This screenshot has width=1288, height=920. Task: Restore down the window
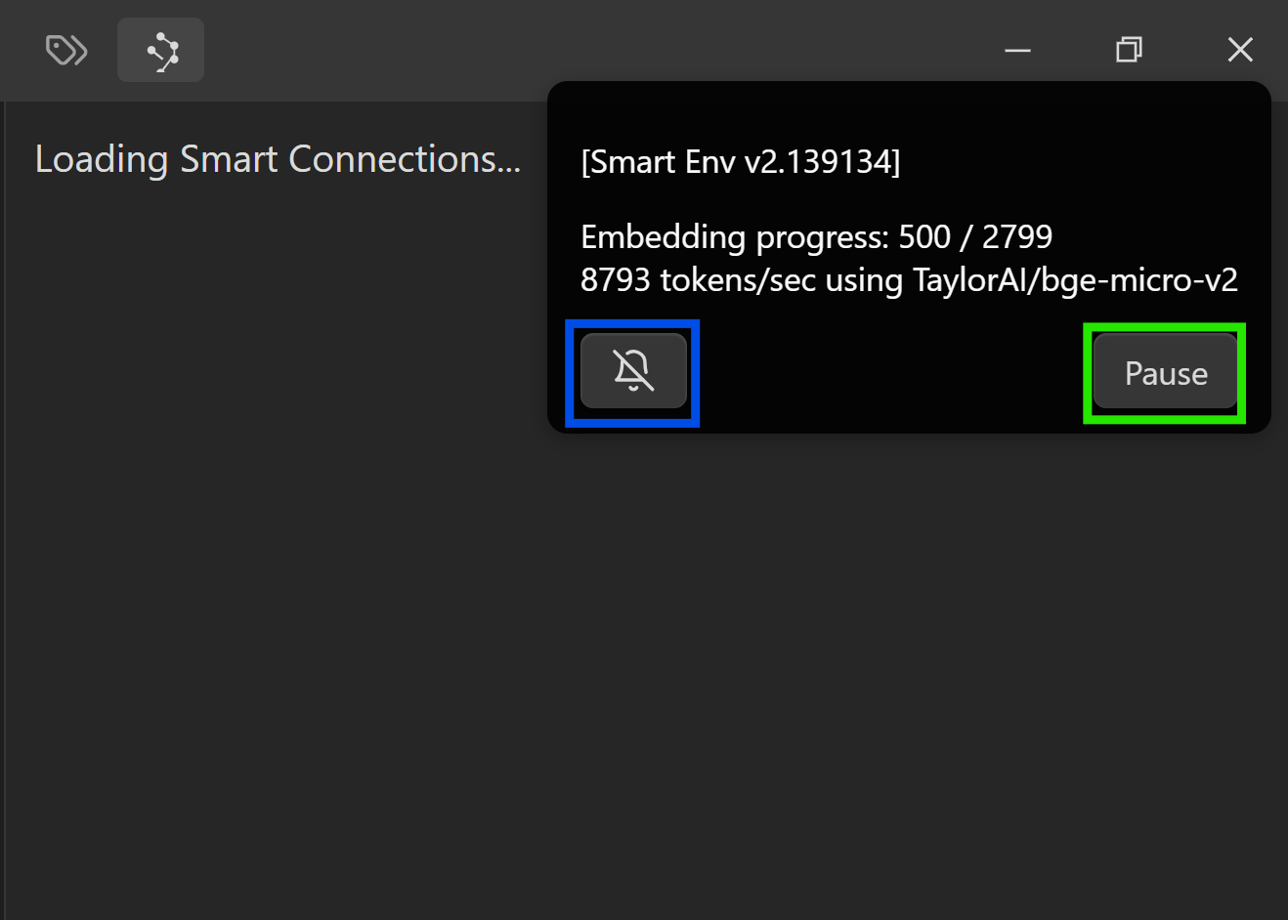(x=1129, y=50)
